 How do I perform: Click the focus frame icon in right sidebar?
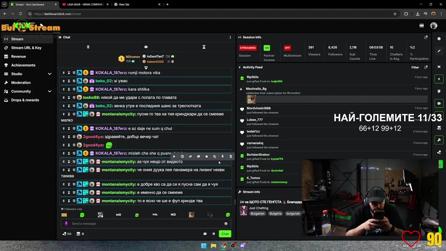click(x=439, y=67)
